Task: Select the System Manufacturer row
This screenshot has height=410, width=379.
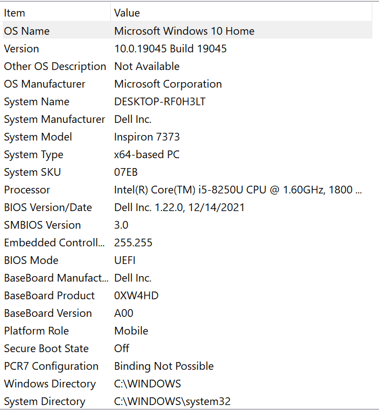Action: tap(187, 119)
